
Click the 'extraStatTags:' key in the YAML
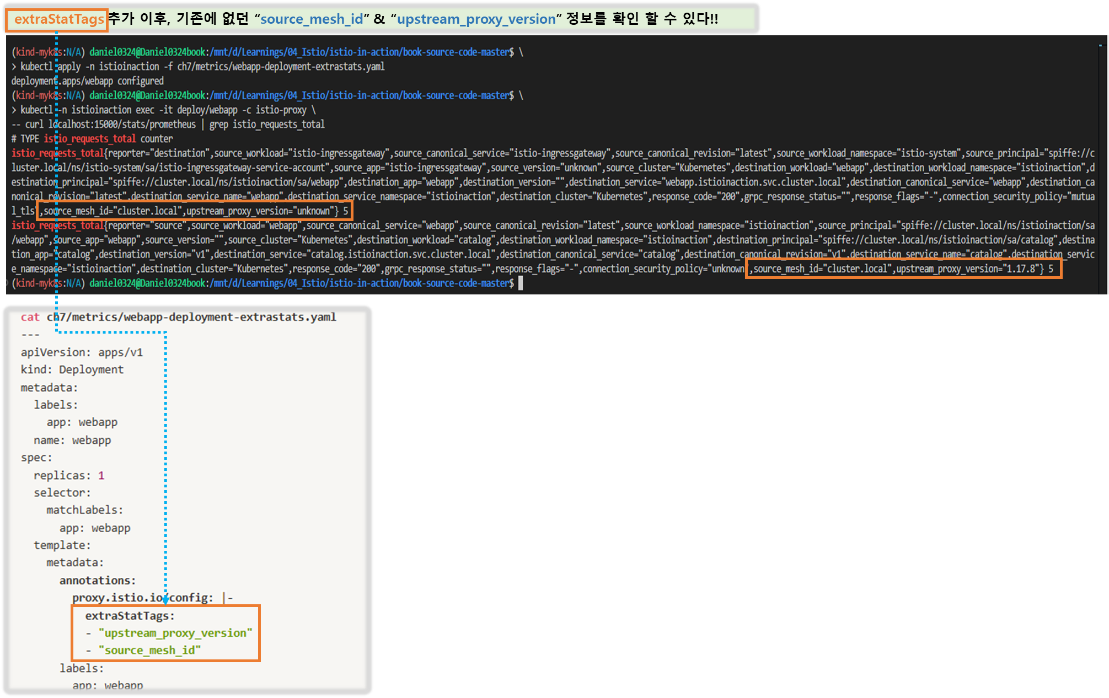point(130,616)
